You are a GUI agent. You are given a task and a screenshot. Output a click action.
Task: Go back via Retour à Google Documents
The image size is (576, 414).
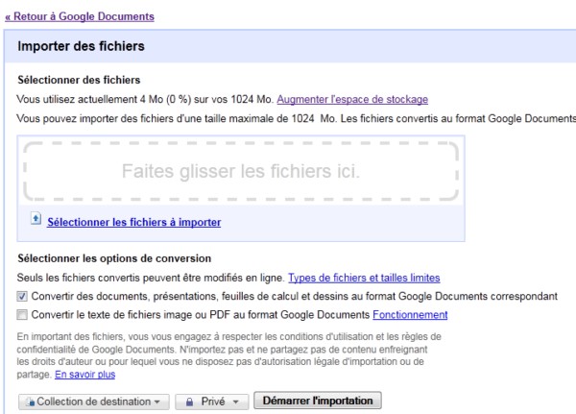pos(80,16)
